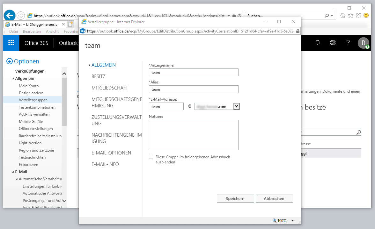
Task: Click the back arrow next to Optionen
Action: click(x=10, y=61)
